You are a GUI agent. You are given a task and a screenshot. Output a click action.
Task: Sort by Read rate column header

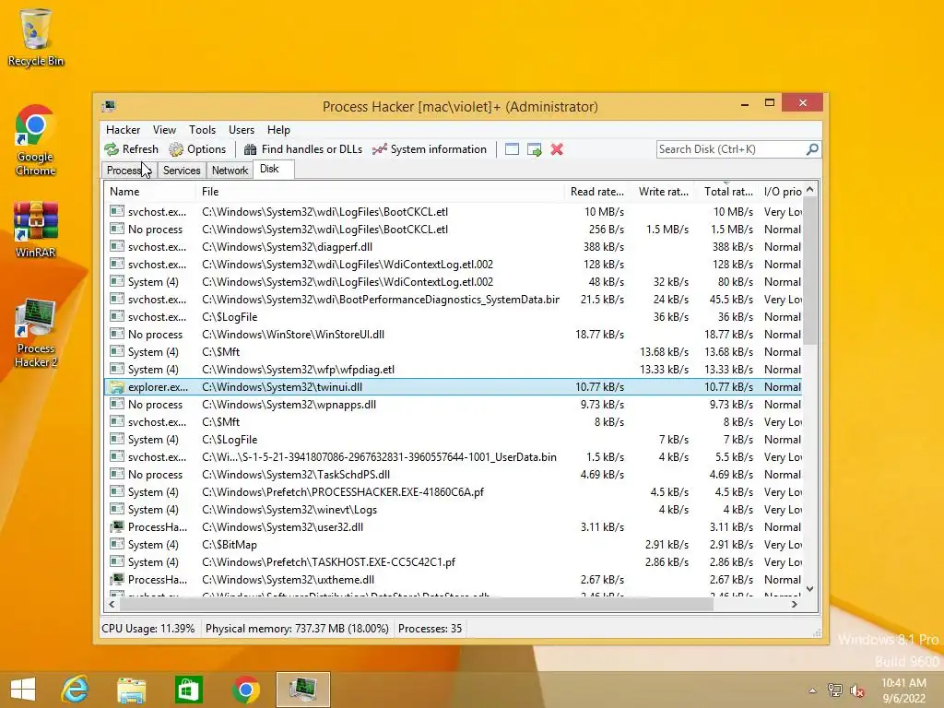click(x=596, y=192)
